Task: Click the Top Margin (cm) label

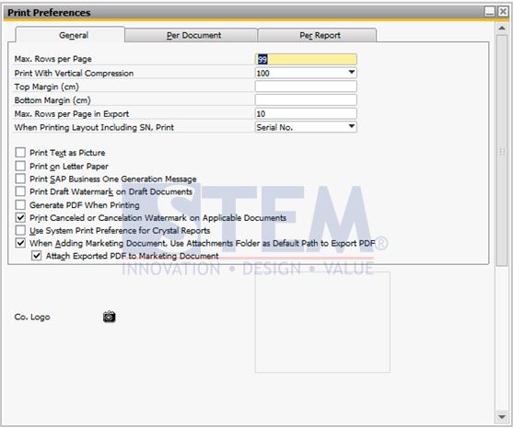Action: tap(46, 87)
